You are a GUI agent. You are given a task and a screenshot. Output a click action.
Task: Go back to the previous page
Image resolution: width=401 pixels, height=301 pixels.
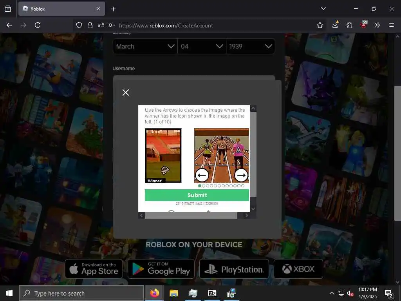pos(9,25)
